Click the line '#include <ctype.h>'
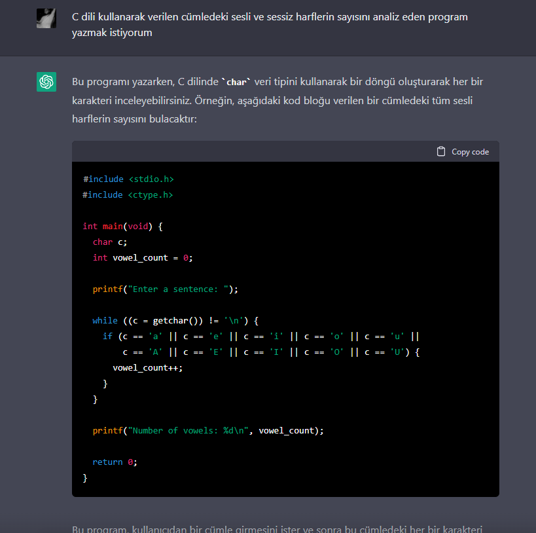536x533 pixels. (128, 194)
